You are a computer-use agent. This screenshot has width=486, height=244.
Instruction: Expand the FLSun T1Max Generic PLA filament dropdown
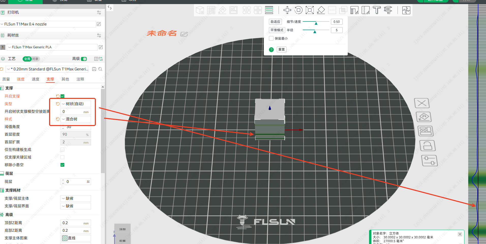click(x=52, y=47)
